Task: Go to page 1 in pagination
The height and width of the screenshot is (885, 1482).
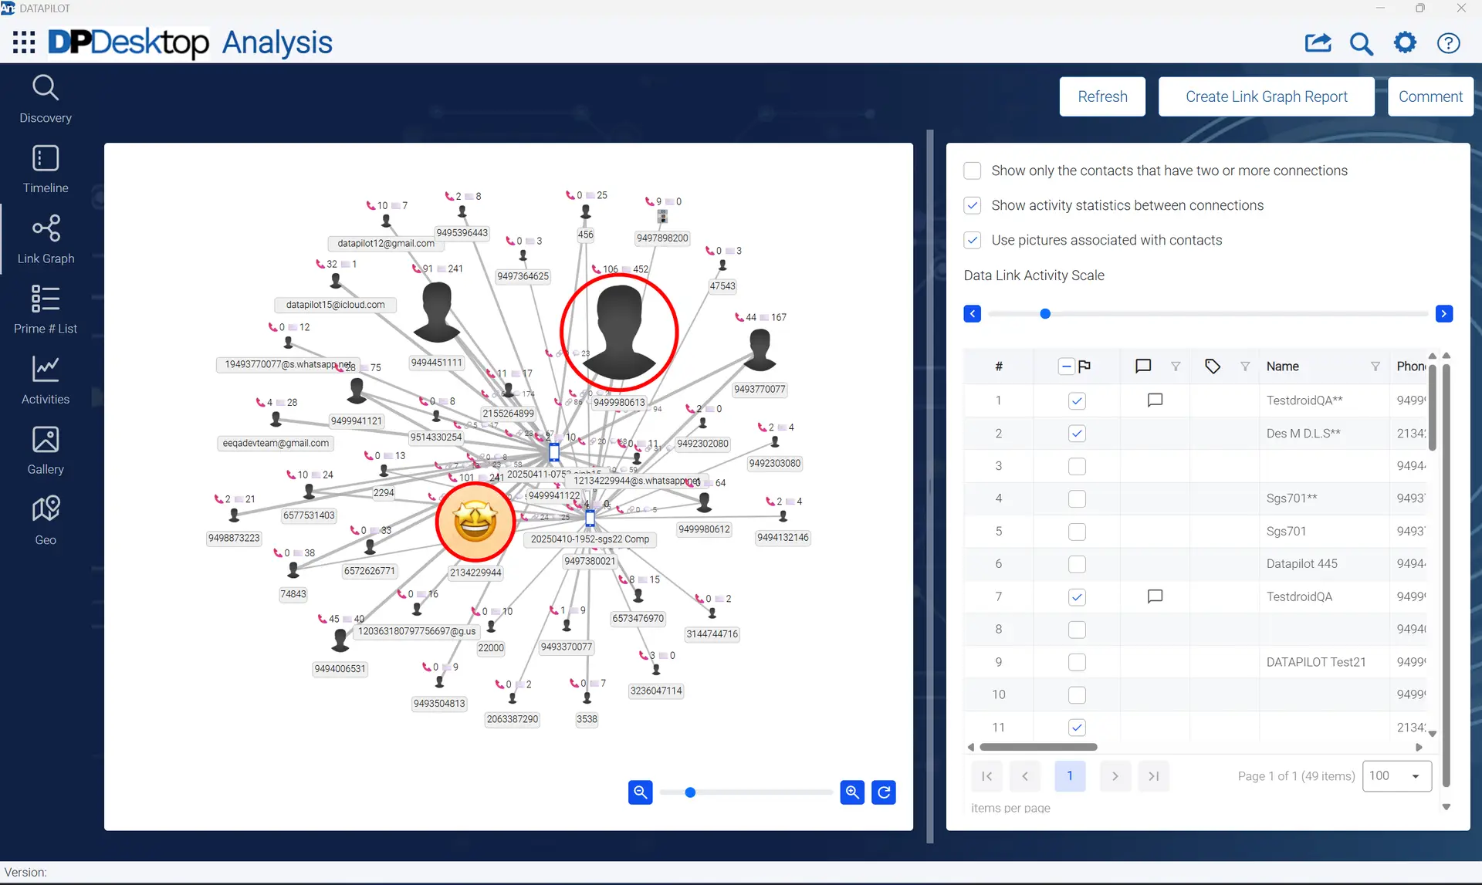Action: click(1070, 776)
